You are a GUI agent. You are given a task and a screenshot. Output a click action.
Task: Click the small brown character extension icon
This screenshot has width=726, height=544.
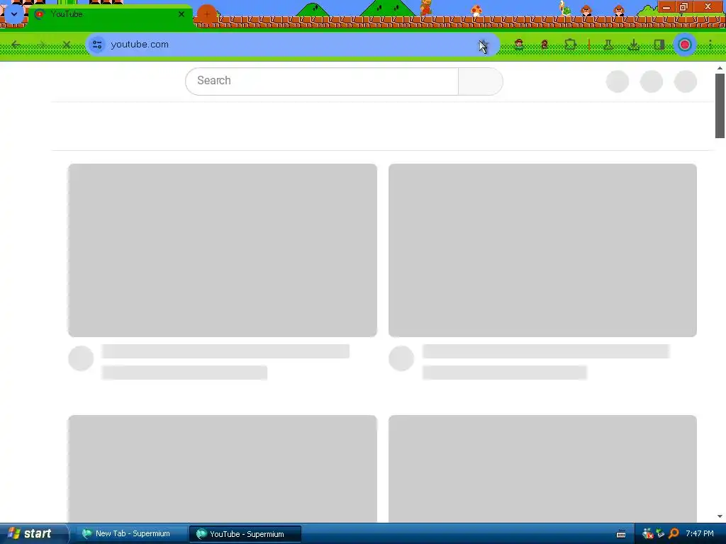[544, 45]
